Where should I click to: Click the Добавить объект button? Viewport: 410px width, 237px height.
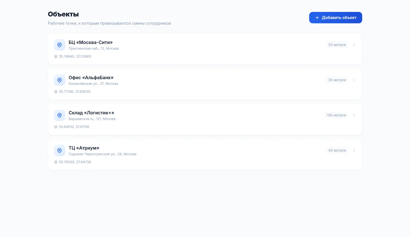point(335,18)
